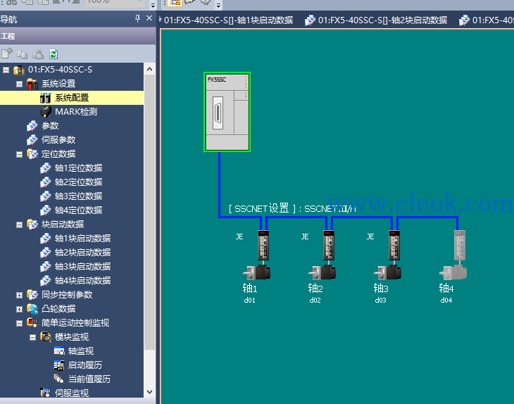Open 轴4定位数据
Screen dimensions: 514x404
(x=78, y=210)
